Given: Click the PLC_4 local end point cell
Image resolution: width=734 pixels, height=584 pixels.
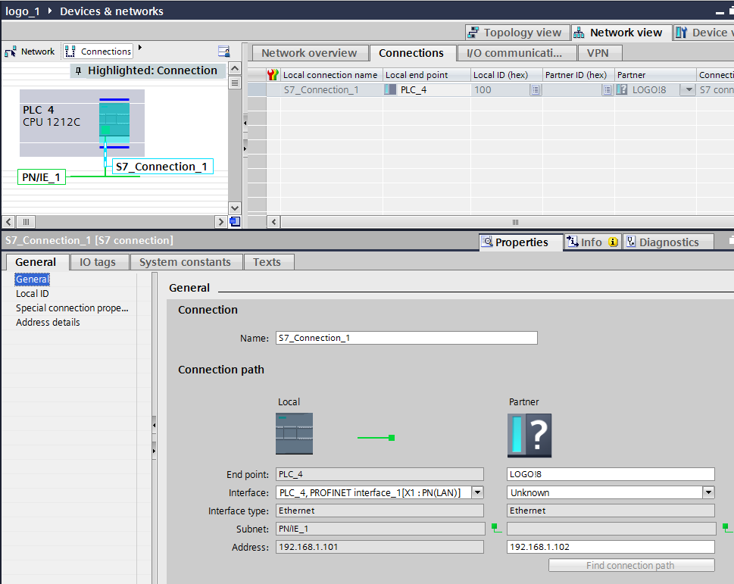Looking at the screenshot, I should [426, 90].
